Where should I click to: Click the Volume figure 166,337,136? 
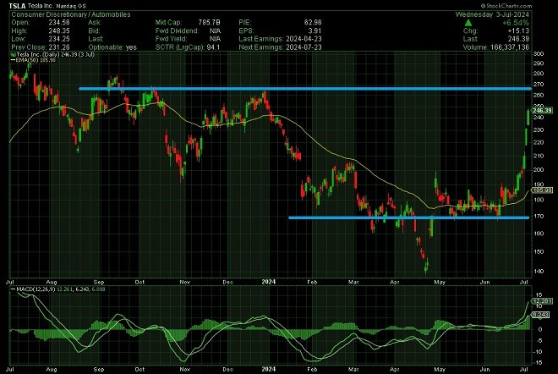tap(509, 47)
